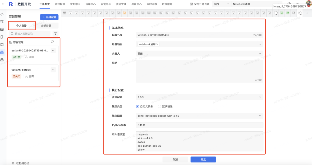Open 全局任务列表
The height and width of the screenshot is (165, 312).
click(200, 4)
